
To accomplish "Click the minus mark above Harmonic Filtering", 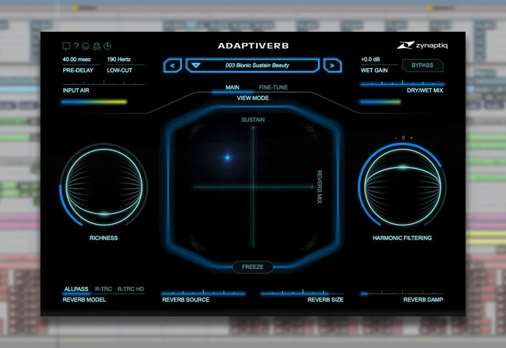I will [396, 138].
